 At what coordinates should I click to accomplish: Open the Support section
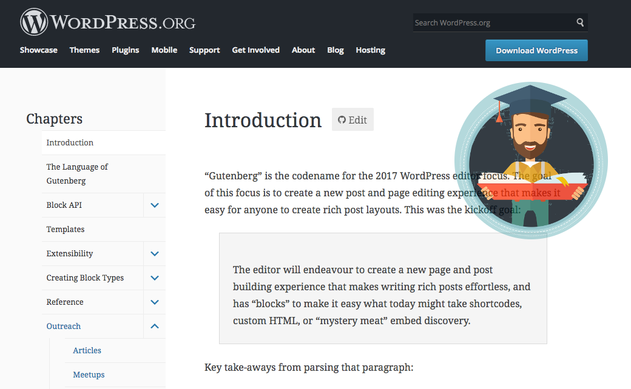[x=204, y=50]
